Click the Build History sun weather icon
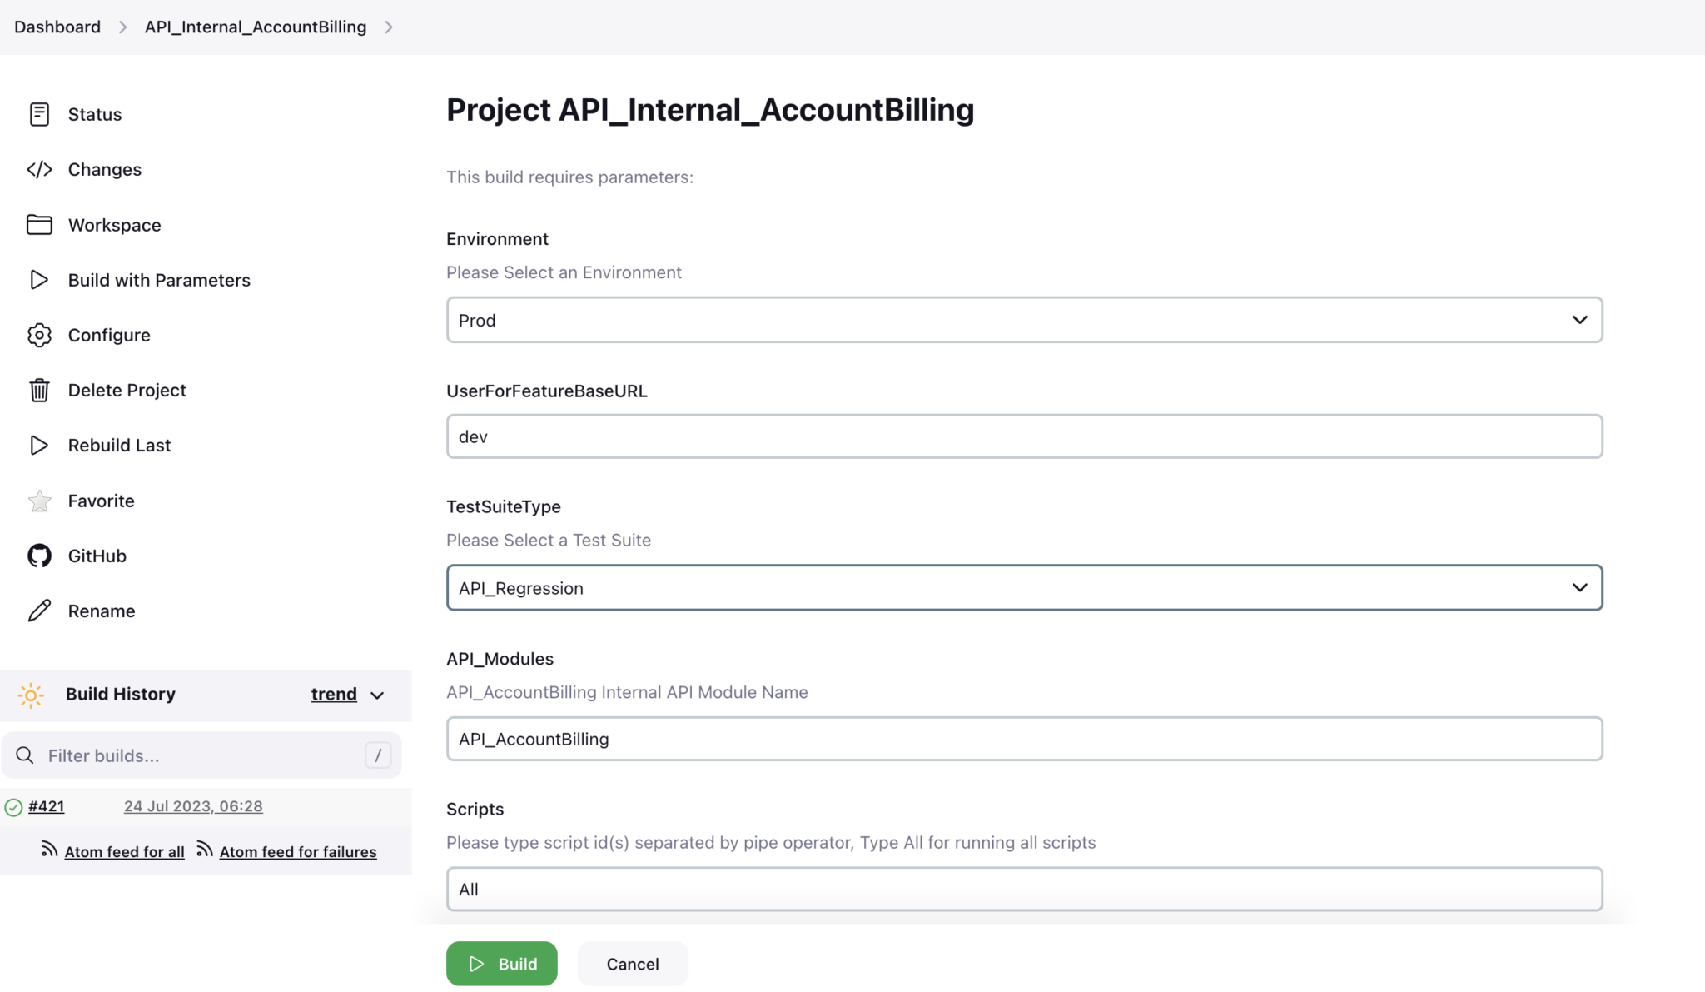Image resolution: width=1705 pixels, height=992 pixels. click(x=31, y=695)
